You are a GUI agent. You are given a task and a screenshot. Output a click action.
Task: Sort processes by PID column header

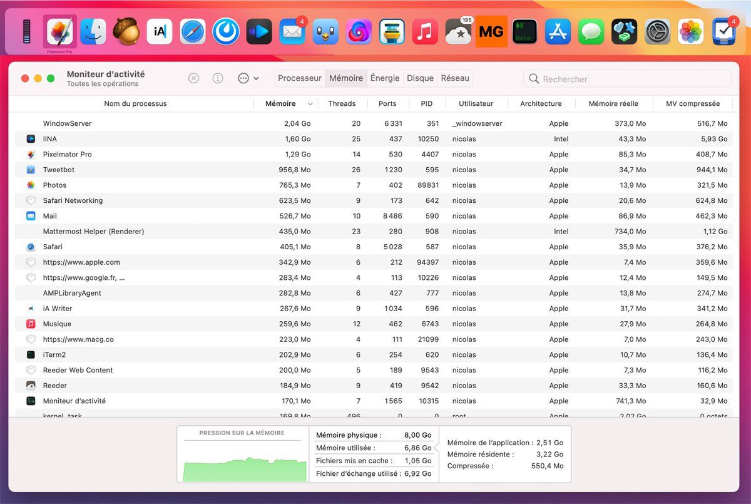[426, 103]
